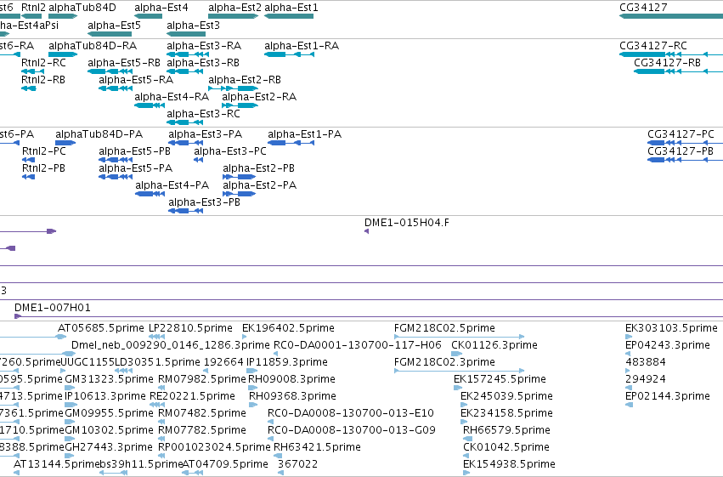This screenshot has height=477, width=723.
Task: Click the RM07982.5prime EST label
Action: coord(202,379)
